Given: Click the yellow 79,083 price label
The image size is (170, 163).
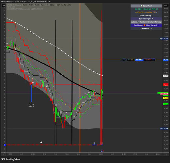Looking at the screenshot, I should tap(166, 98).
